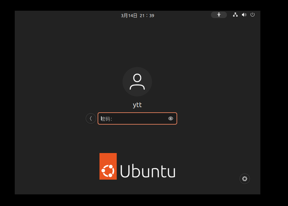Click the volume speaker icon

(x=244, y=15)
